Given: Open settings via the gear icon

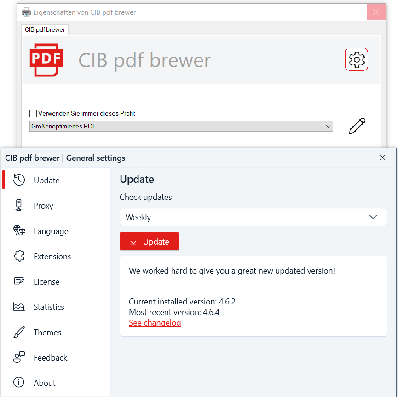Looking at the screenshot, I should coord(357,59).
